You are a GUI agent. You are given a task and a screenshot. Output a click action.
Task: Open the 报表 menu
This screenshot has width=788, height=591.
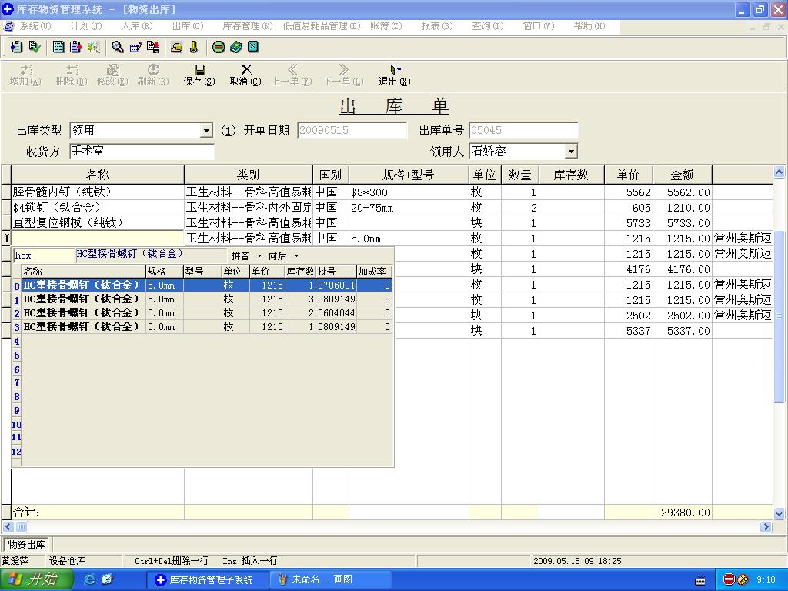437,26
